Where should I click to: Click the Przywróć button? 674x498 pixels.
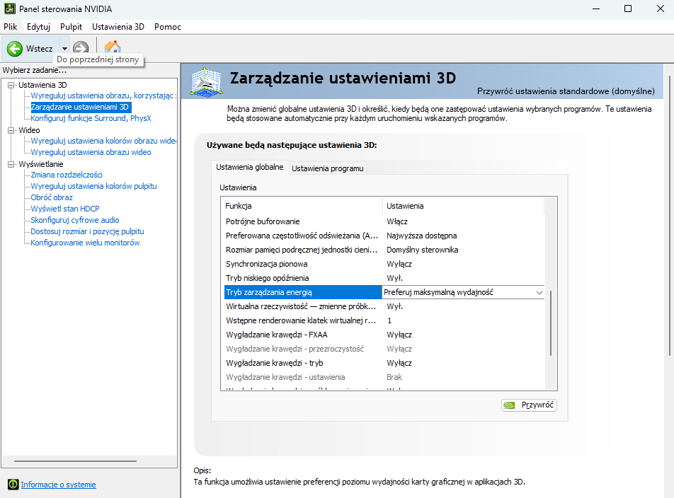pyautogui.click(x=529, y=405)
